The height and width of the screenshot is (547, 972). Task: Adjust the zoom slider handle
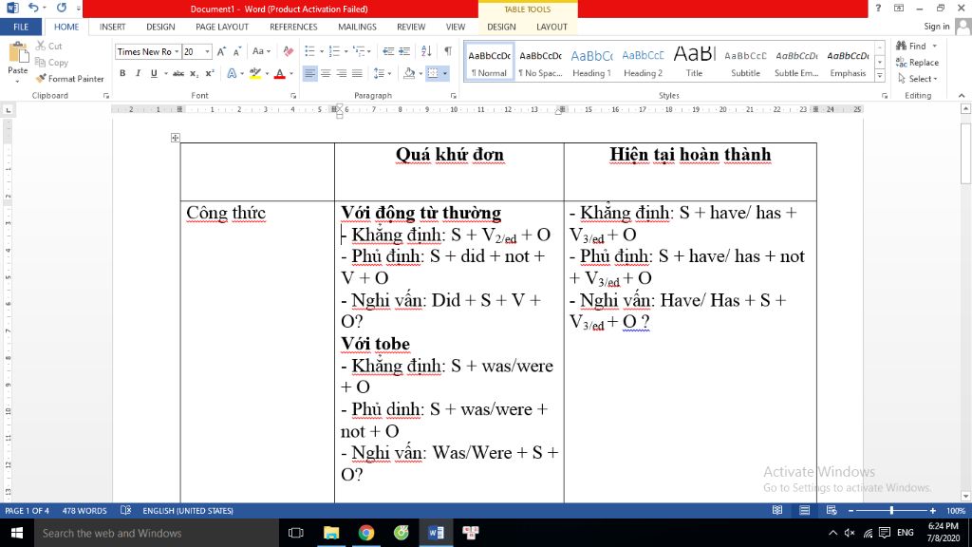click(891, 510)
